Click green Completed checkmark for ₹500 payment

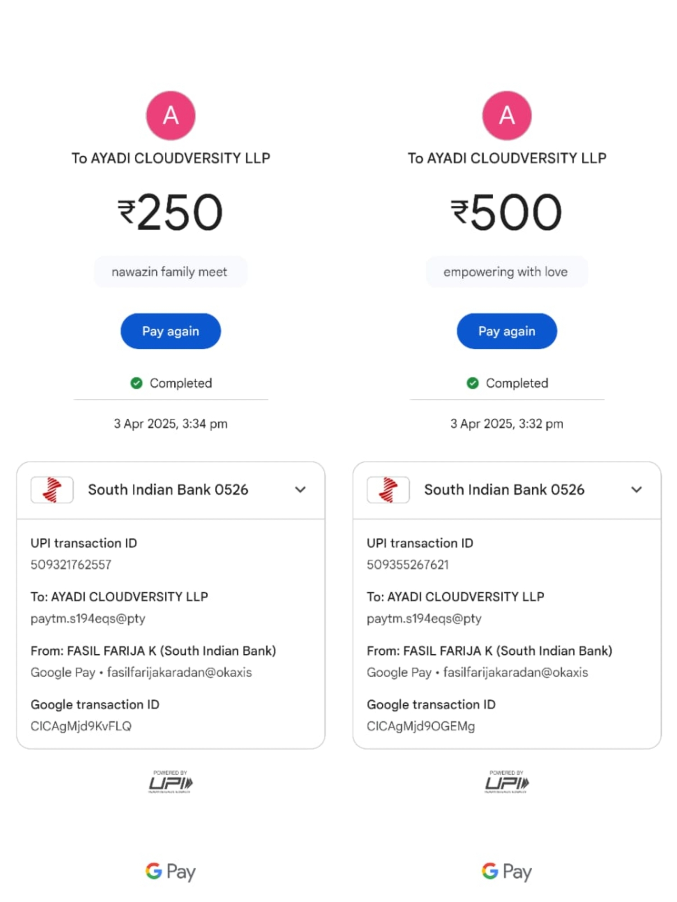[473, 383]
